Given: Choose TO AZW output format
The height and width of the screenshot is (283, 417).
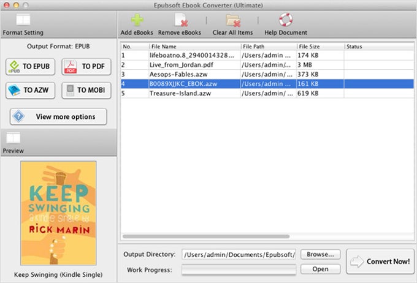Looking at the screenshot, I should click(x=30, y=90).
